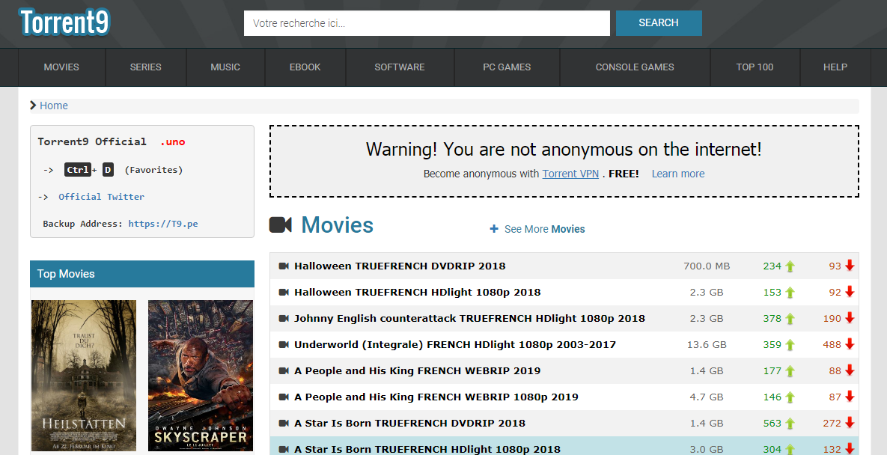Click the plus icon before See More Movies
The height and width of the screenshot is (455, 887).
point(494,229)
